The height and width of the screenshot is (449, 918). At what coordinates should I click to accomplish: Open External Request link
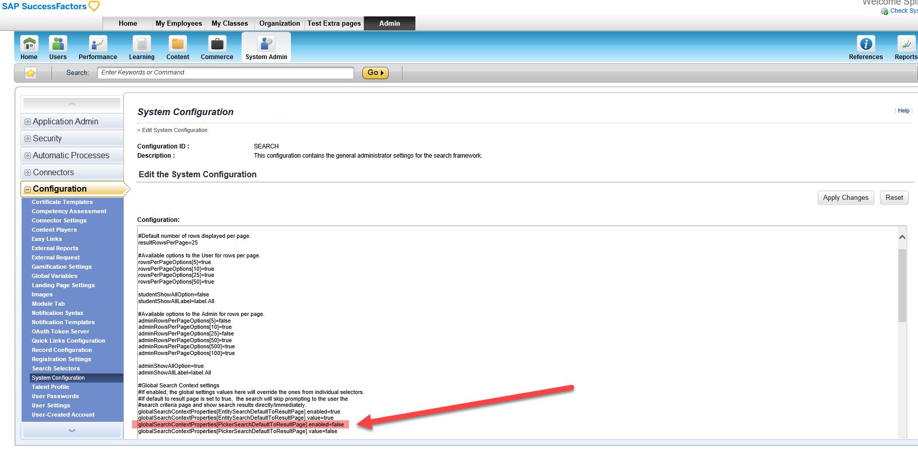[56, 257]
